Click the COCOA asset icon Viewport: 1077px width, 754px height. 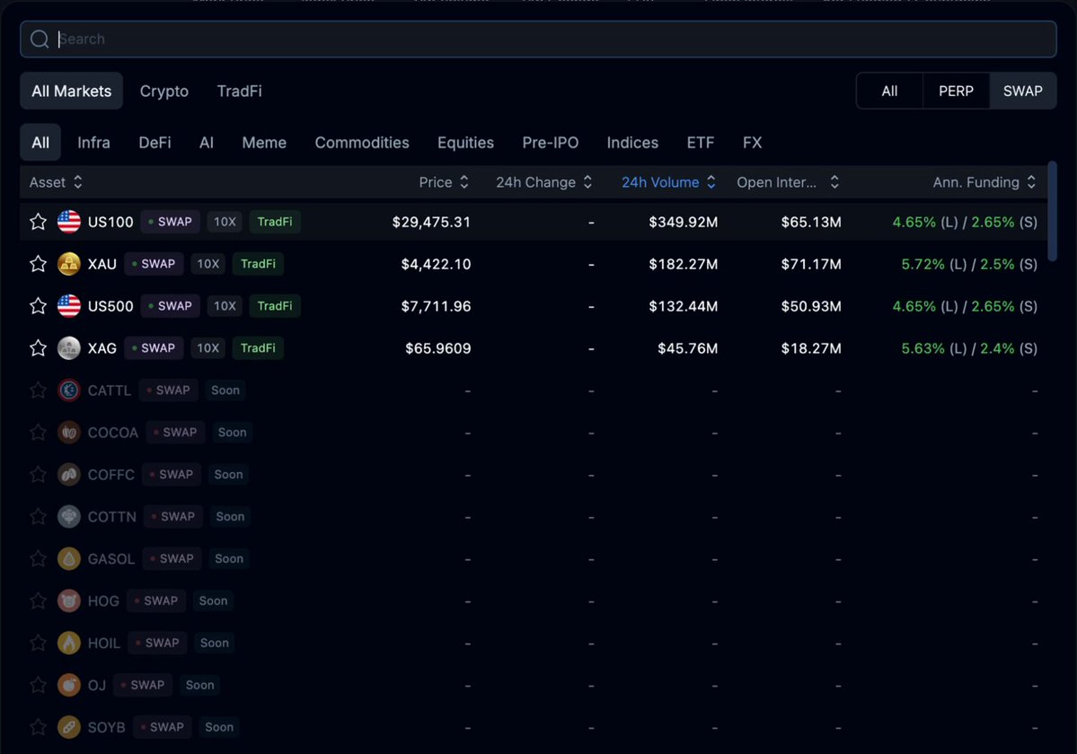(x=68, y=433)
